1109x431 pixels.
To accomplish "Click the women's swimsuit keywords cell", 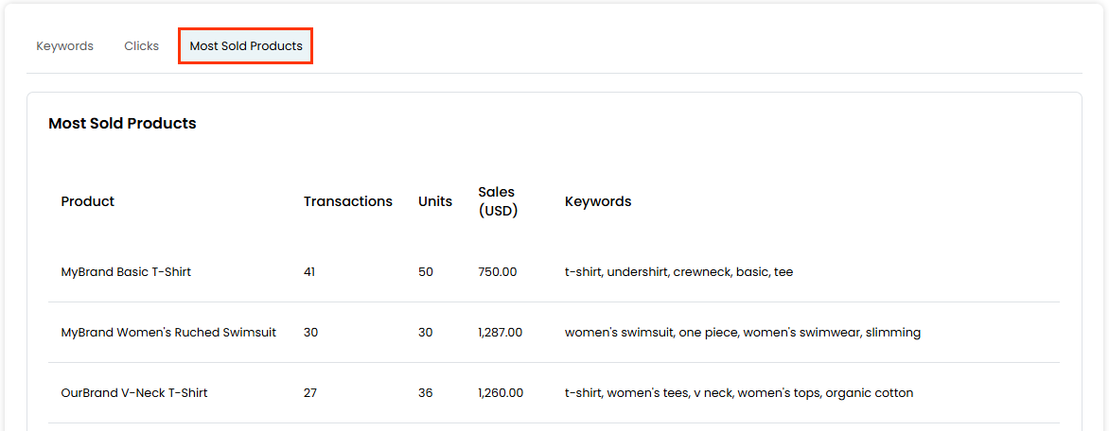I will click(x=742, y=333).
